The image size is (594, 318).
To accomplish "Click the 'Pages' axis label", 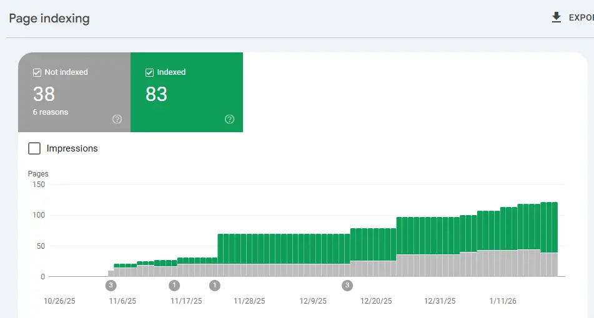I will click(38, 173).
